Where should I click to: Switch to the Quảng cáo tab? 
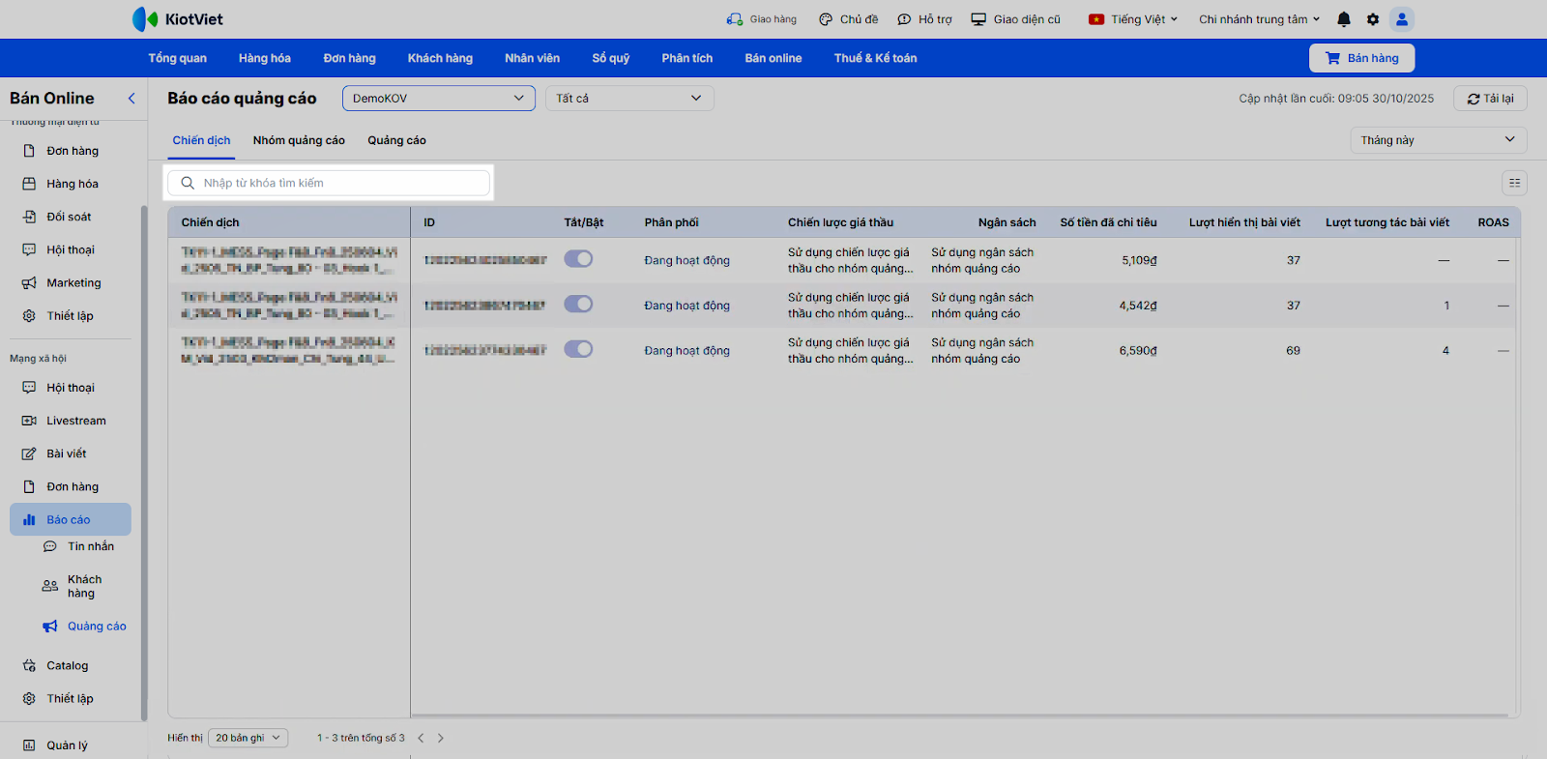click(396, 140)
